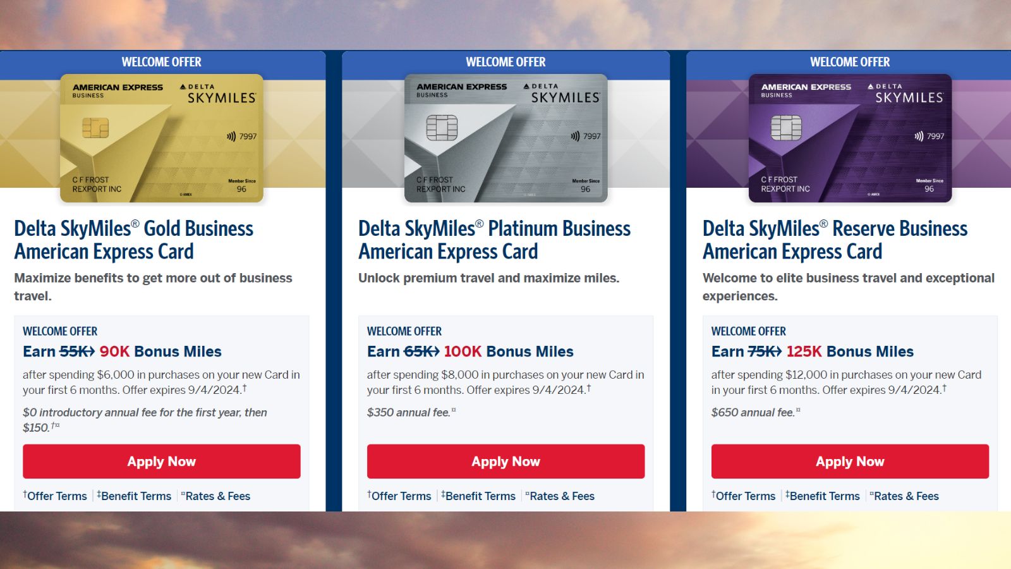
Task: Open Benefit Terms for the Reserve card
Action: [x=824, y=496]
